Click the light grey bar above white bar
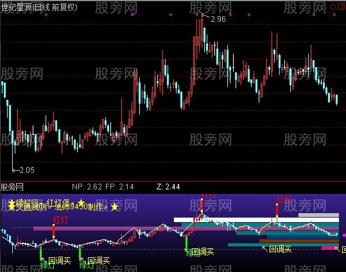This screenshot has height=272, width=346. click(318, 215)
